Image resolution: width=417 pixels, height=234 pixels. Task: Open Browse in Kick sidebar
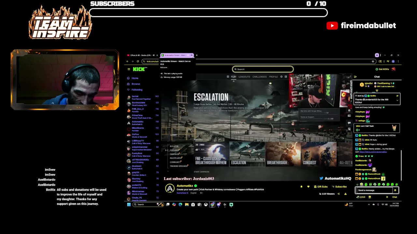coord(134,84)
